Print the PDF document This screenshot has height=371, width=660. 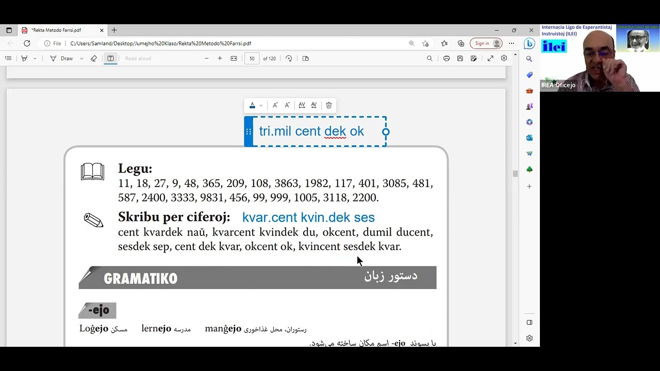447,58
